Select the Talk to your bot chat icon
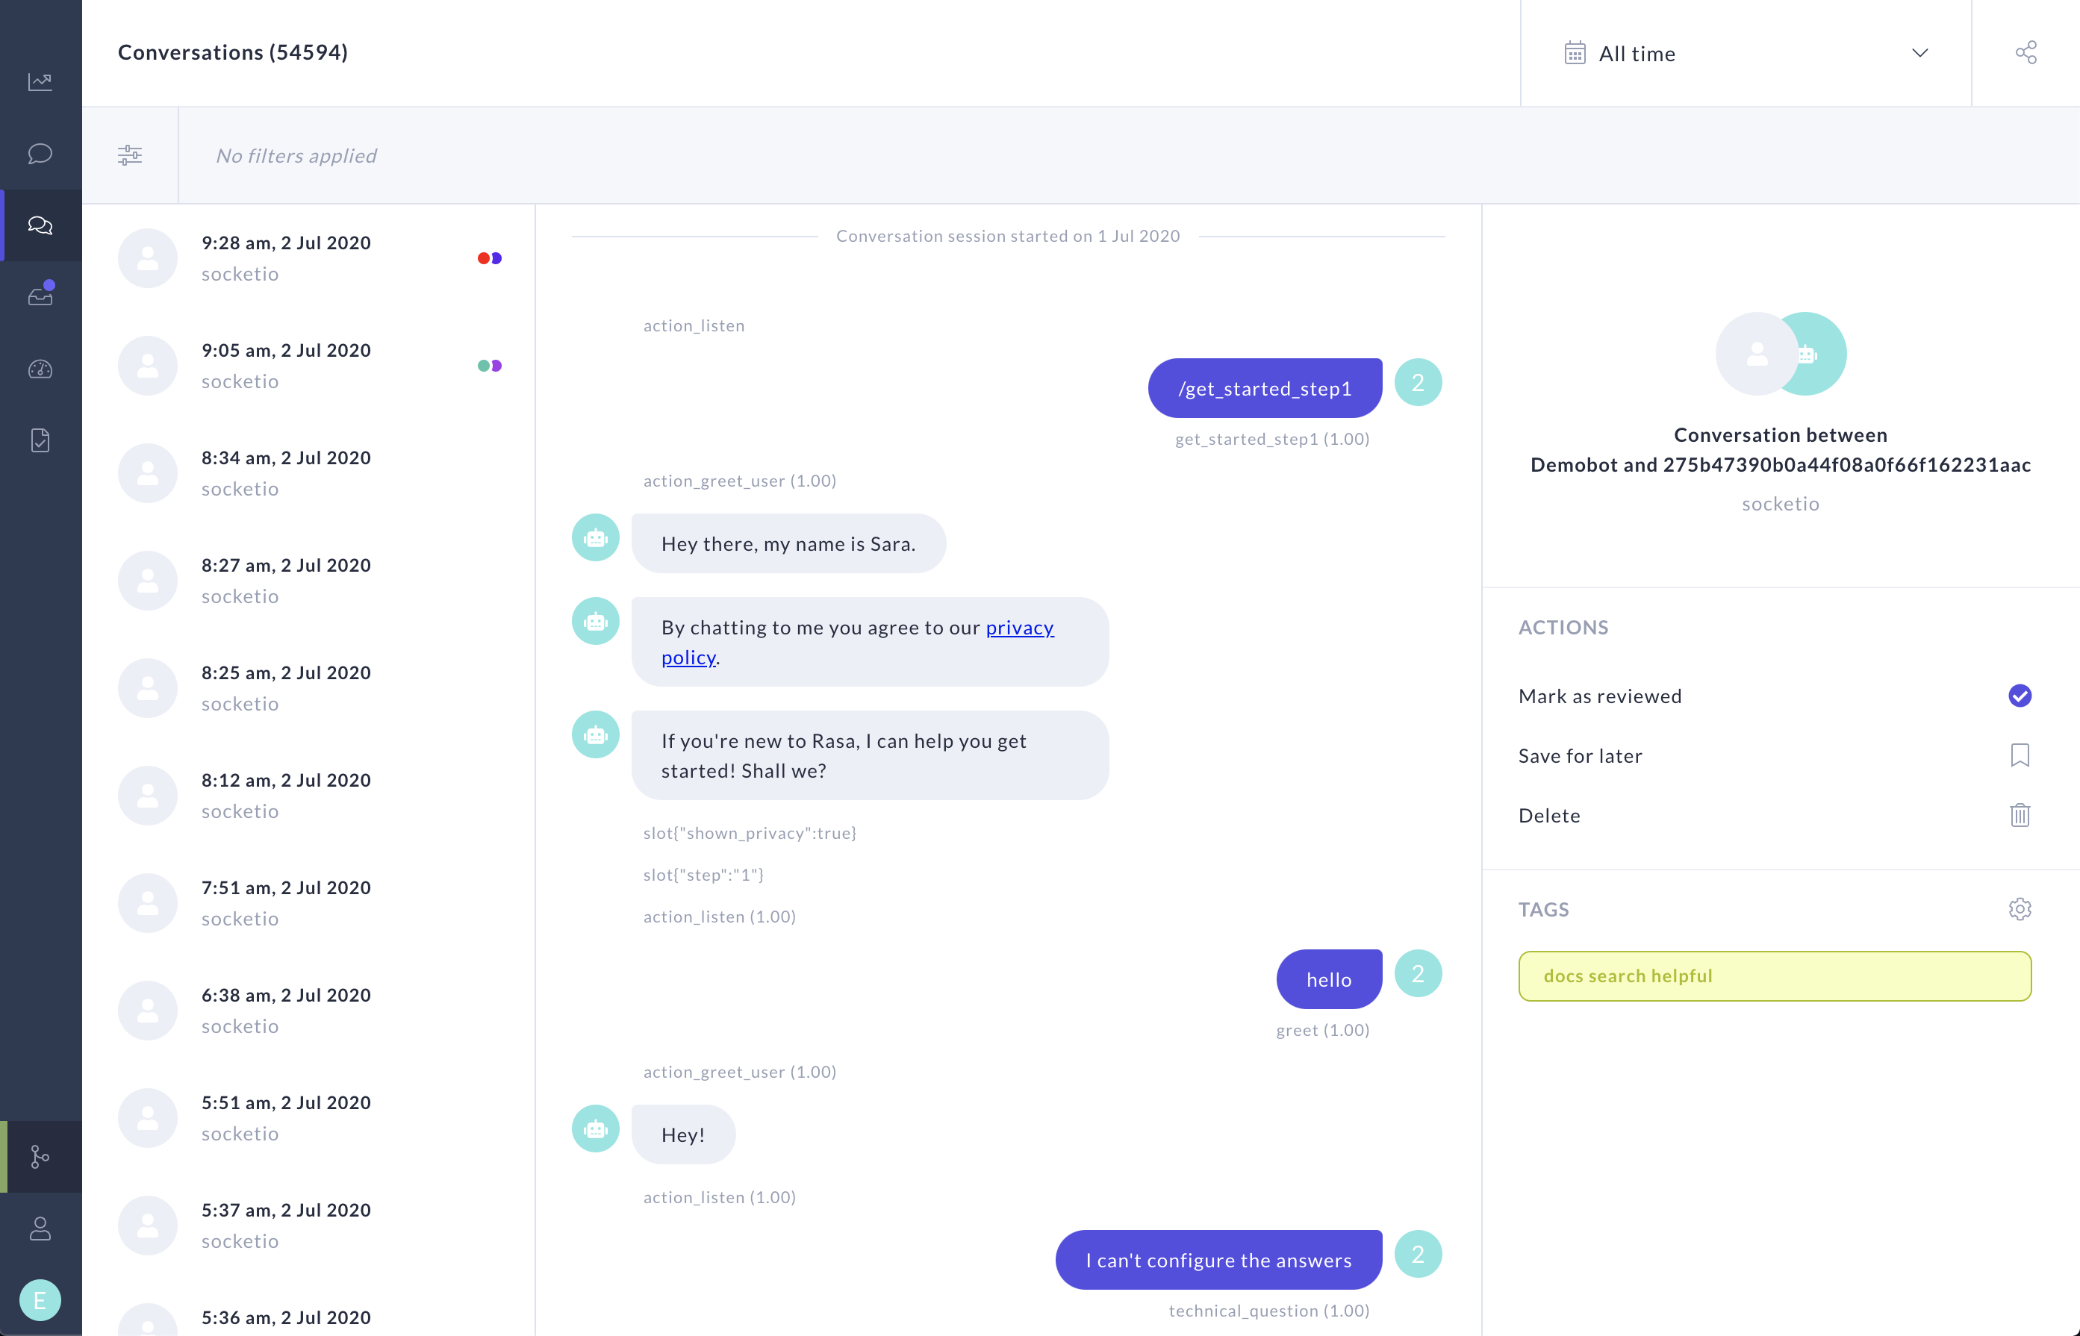Screen dimensions: 2080x1336 pos(40,154)
